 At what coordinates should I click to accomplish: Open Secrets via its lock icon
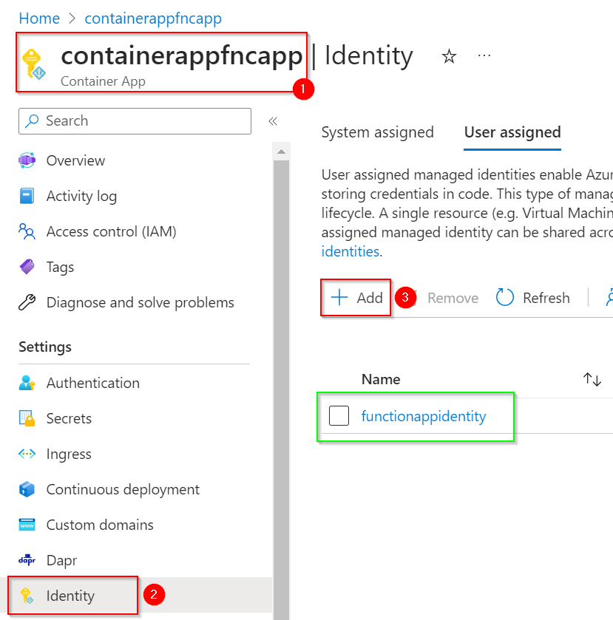point(27,418)
